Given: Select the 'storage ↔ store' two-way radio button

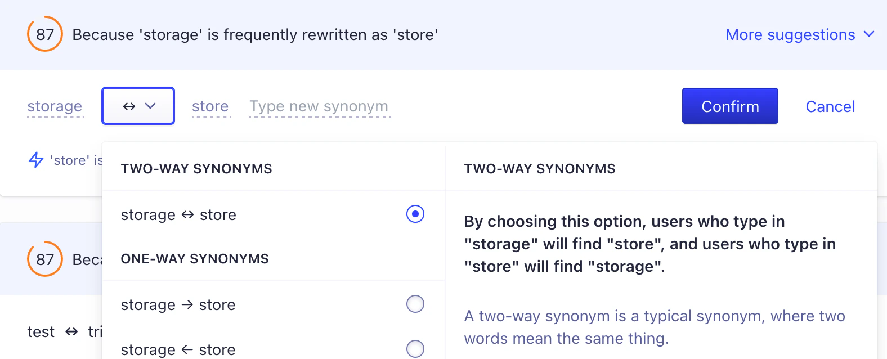Looking at the screenshot, I should tap(415, 214).
